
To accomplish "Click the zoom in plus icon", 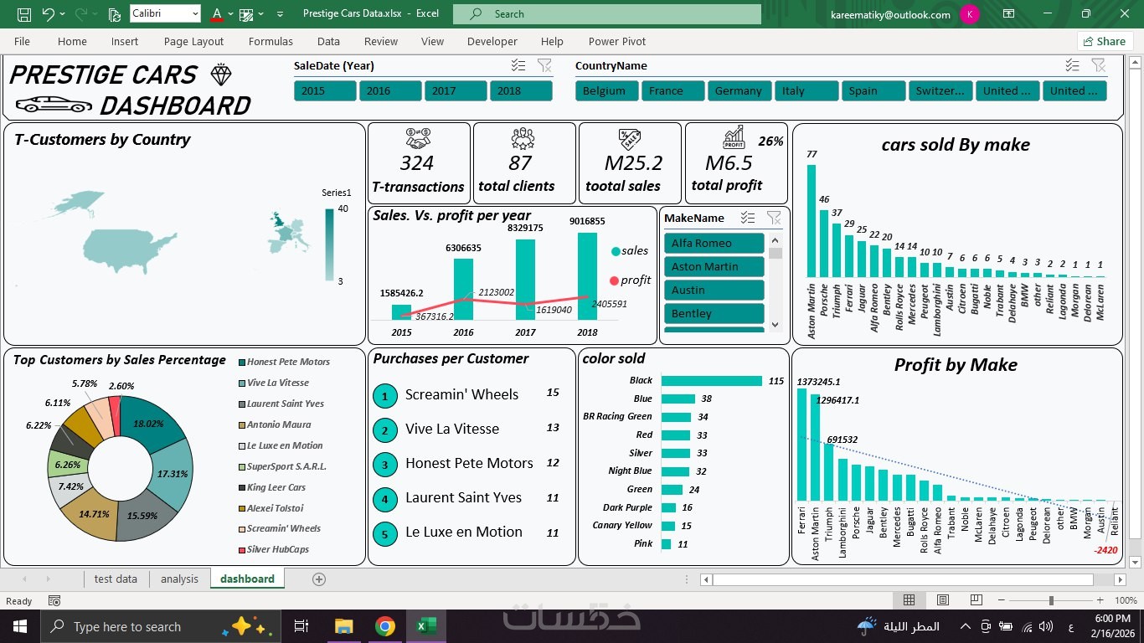I will point(1099,600).
